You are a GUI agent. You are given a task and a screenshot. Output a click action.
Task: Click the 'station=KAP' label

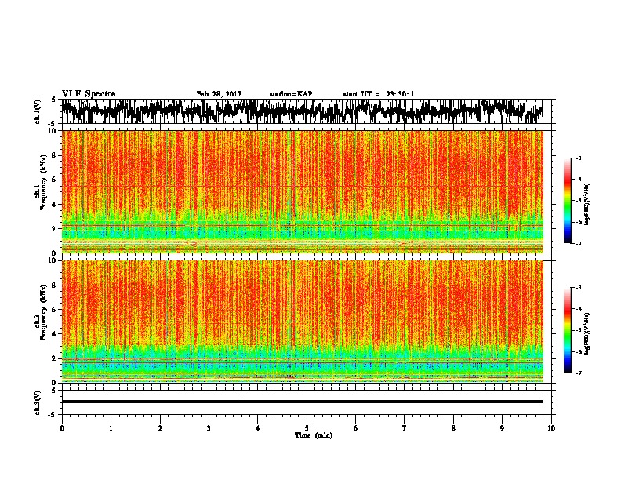point(291,94)
